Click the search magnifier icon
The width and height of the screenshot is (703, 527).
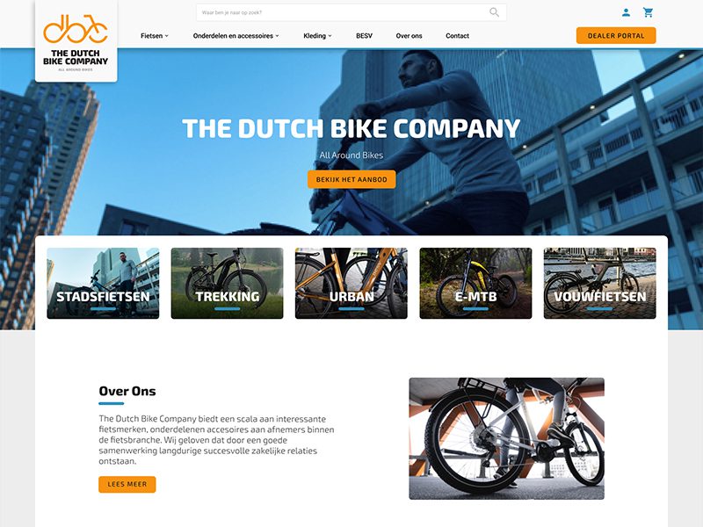494,12
